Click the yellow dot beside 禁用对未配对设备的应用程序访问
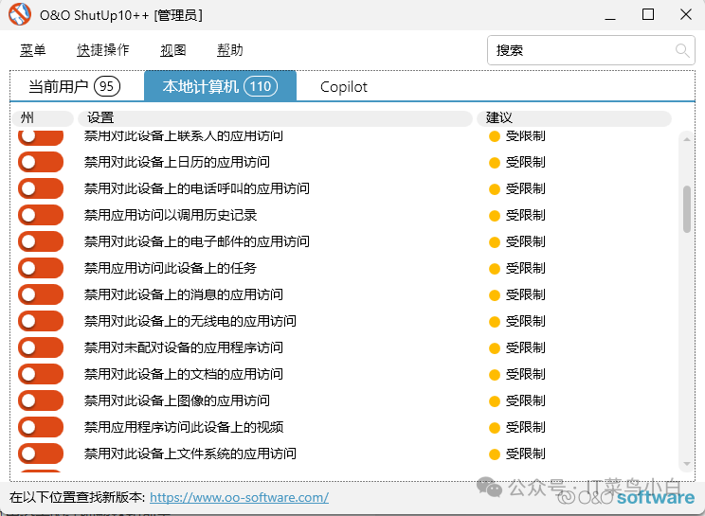 494,348
